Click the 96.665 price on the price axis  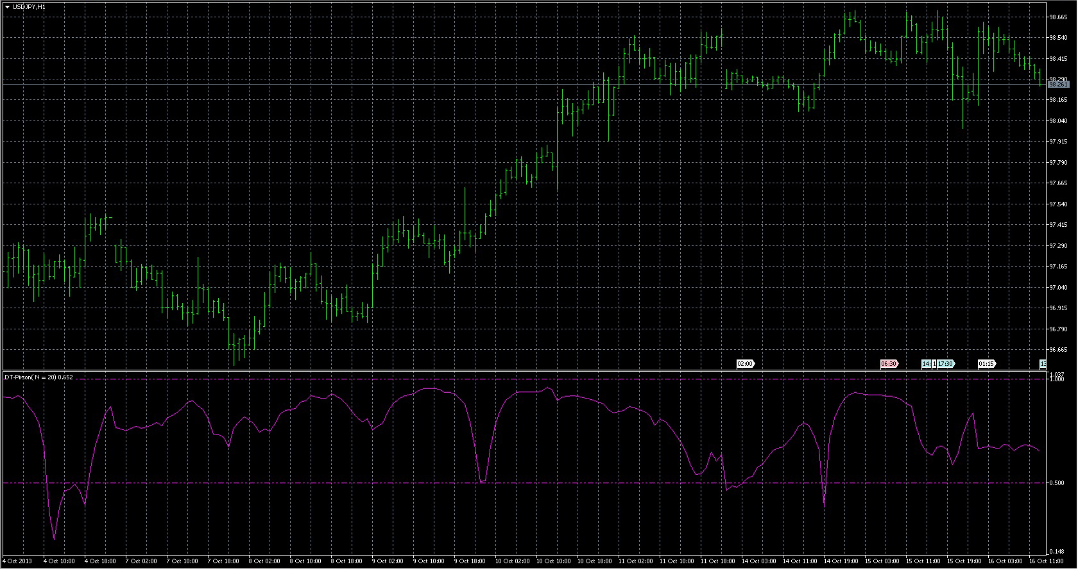[1058, 350]
